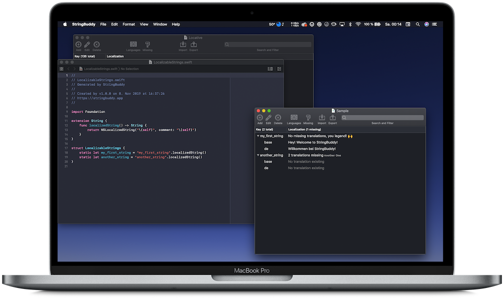This screenshot has width=504, height=299.
Task: Collapse the my_first_string row
Action: coord(258,136)
